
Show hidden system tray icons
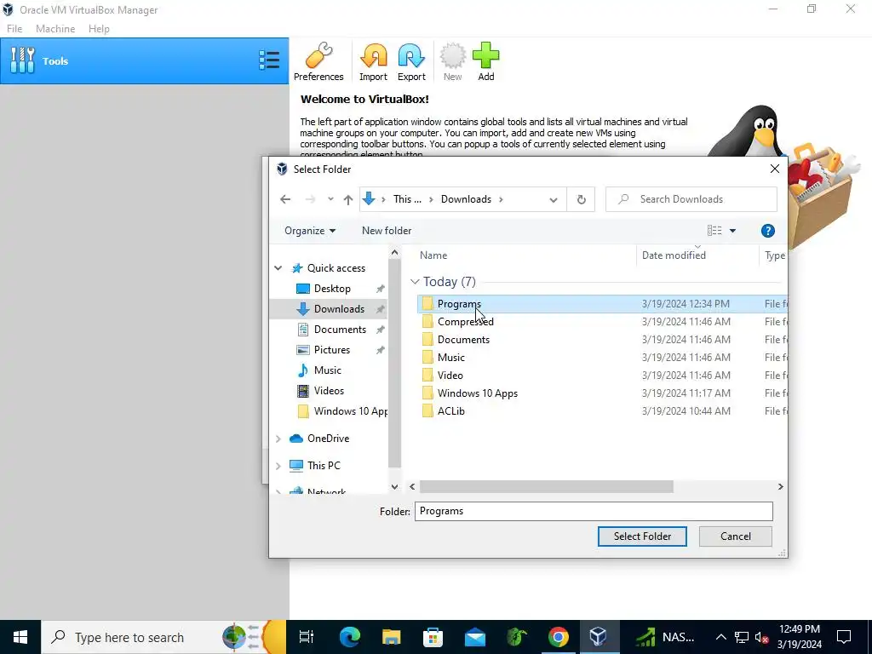click(x=720, y=637)
